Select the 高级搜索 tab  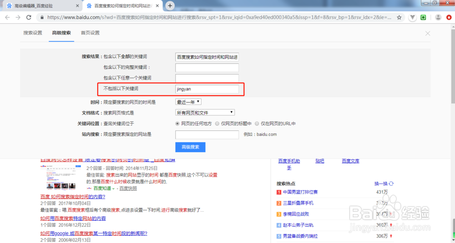[61, 33]
